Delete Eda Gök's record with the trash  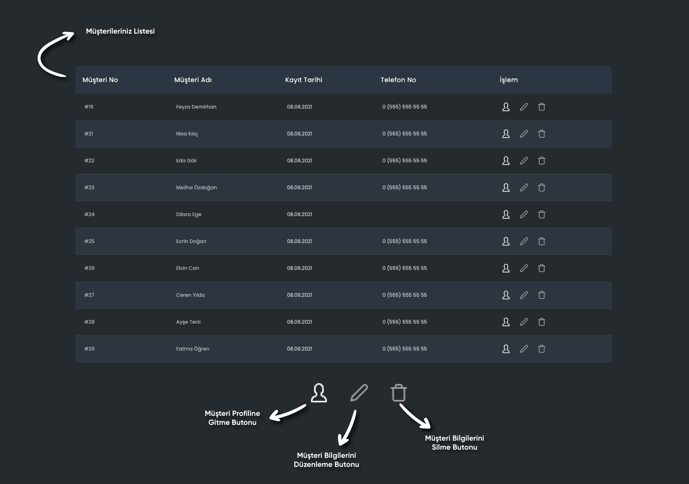(x=542, y=160)
